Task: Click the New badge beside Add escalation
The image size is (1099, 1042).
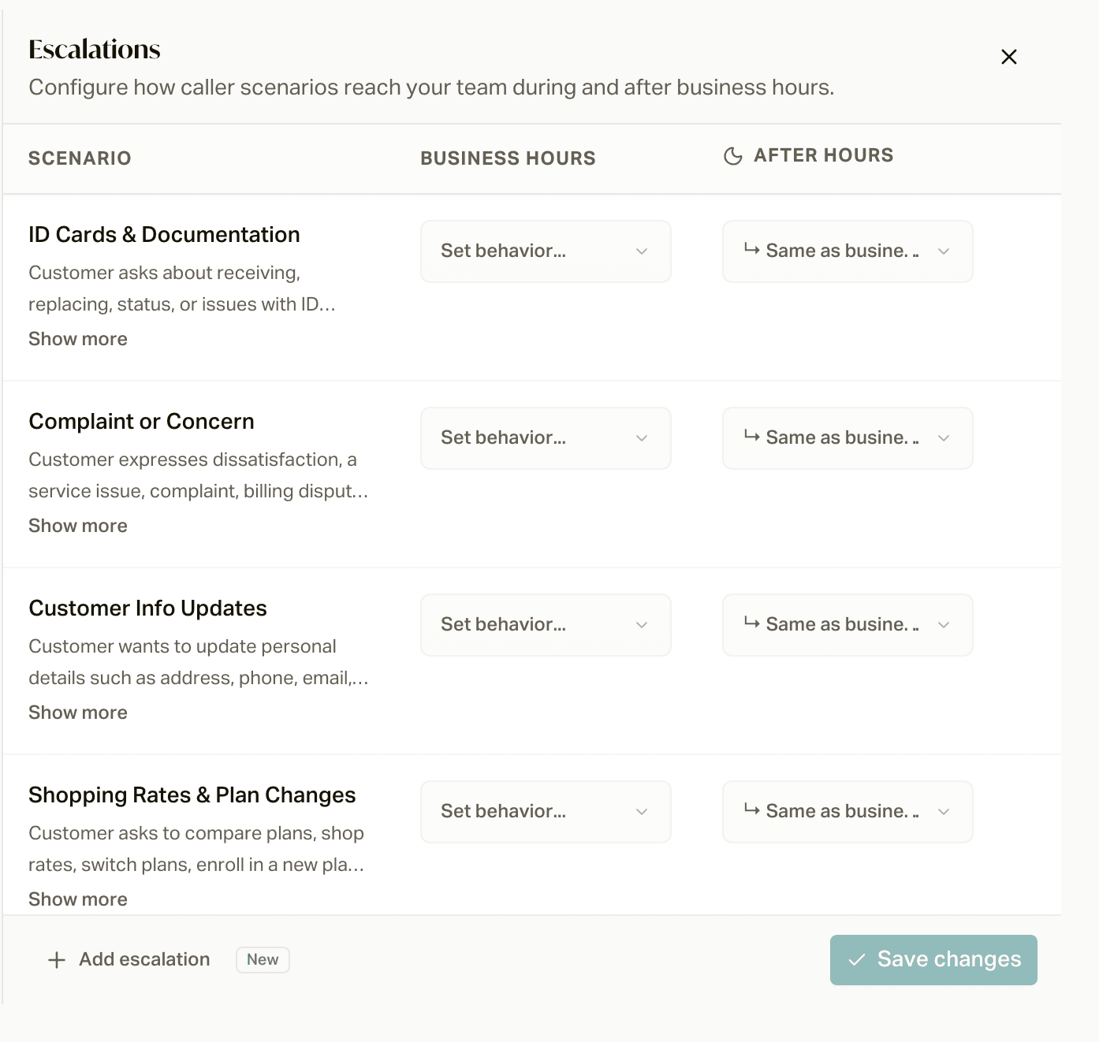Action: pyautogui.click(x=263, y=960)
